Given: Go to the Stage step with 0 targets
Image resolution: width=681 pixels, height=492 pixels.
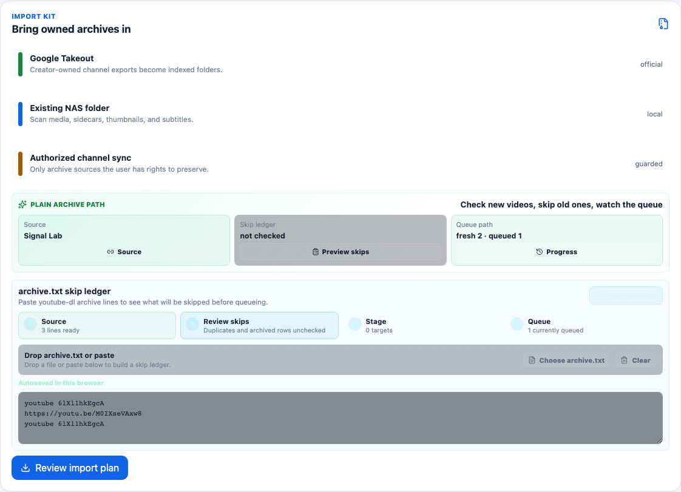Looking at the screenshot, I should [421, 325].
